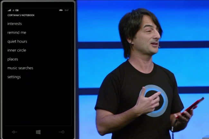
Task: Click the cellular signal strength indicator
Action: 9,10
